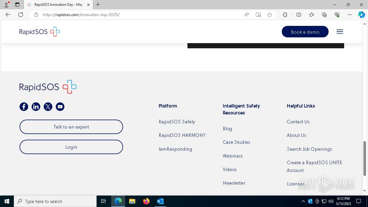Open Firefox from taskbar
Screen dimensions: 368x207
pos(146,201)
